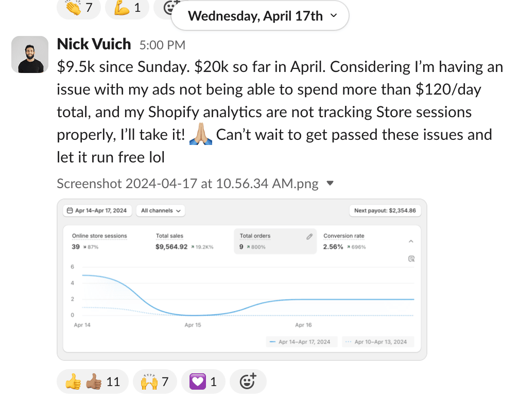The image size is (518, 402).
Task: Toggle the raised hands reaction with 7
Action: 154,381
